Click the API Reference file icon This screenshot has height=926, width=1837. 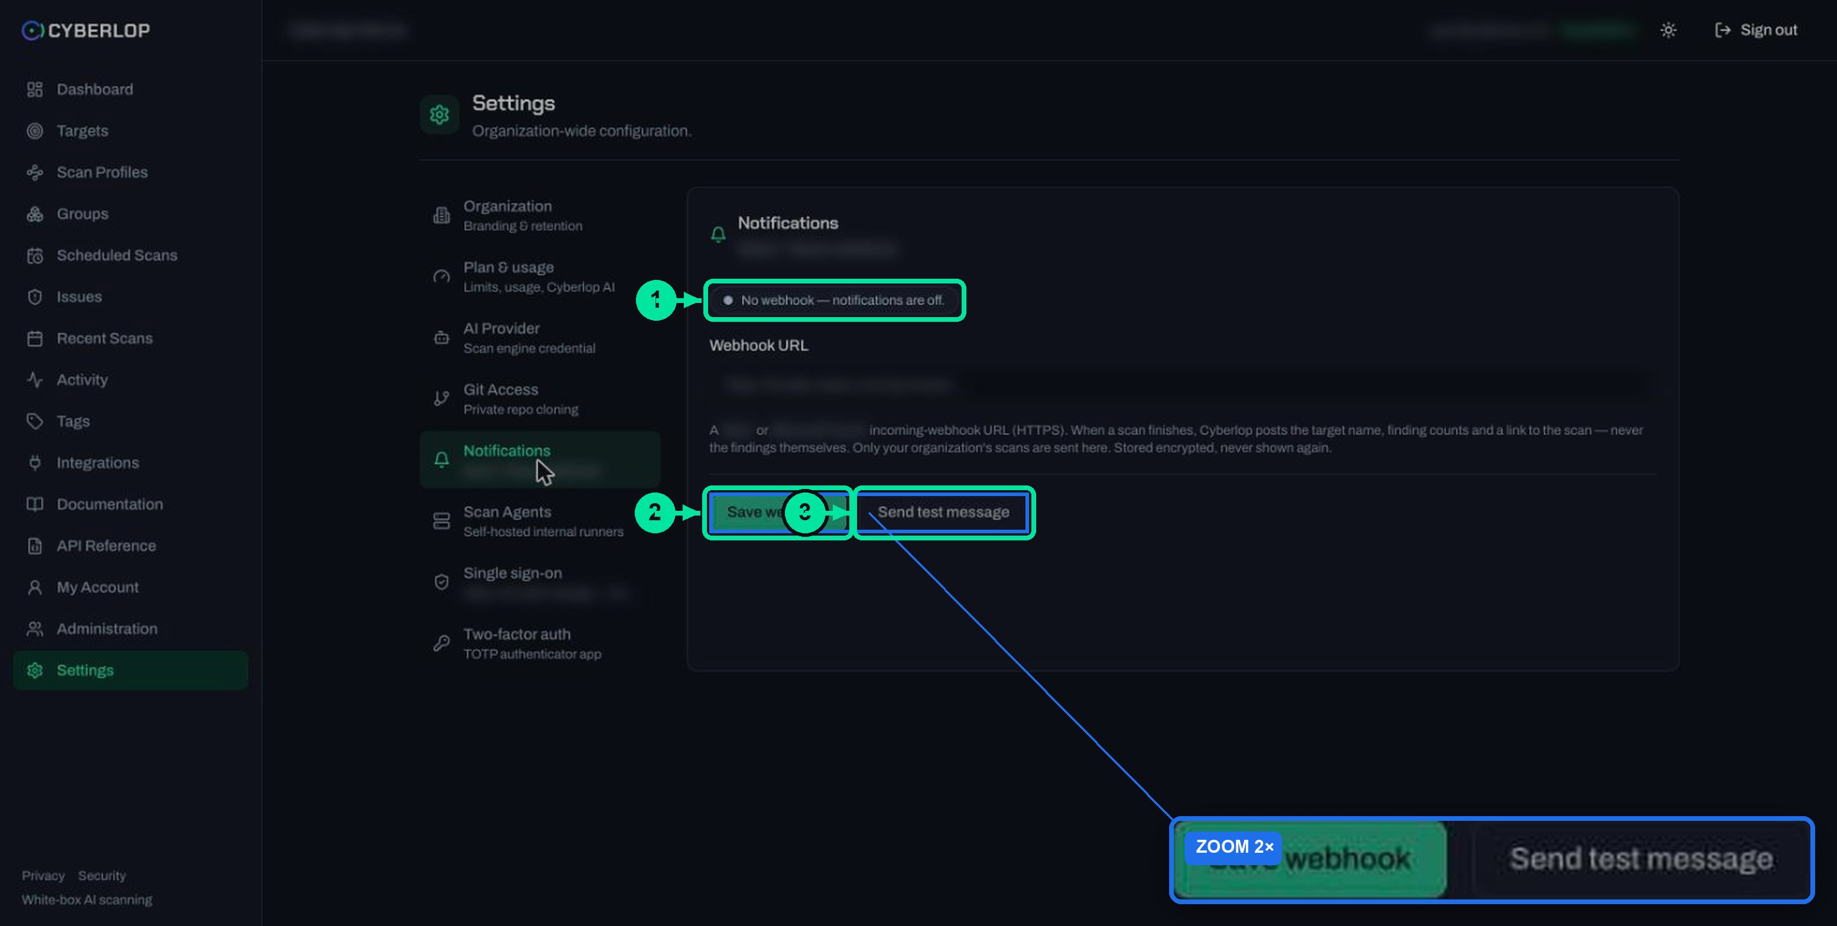pyautogui.click(x=34, y=546)
